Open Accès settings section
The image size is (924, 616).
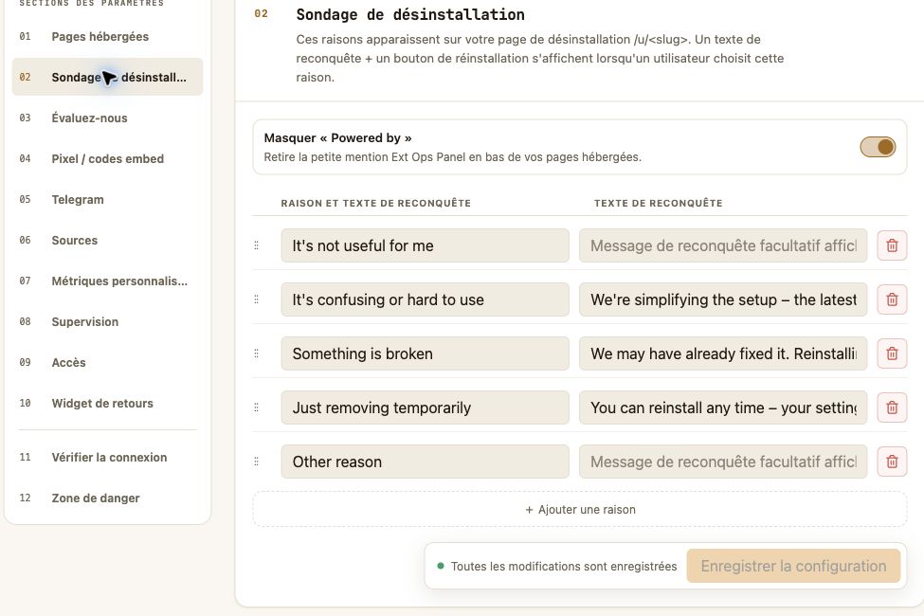click(107, 362)
